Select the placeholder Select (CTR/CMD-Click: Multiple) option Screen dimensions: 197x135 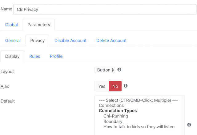coord(138,100)
